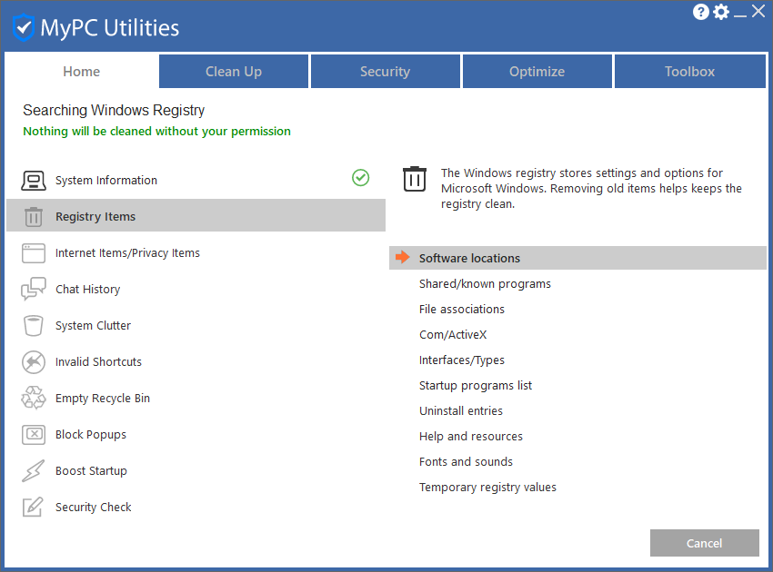773x572 pixels.
Task: Click the green checkmark beside System Information
Action: (x=361, y=178)
